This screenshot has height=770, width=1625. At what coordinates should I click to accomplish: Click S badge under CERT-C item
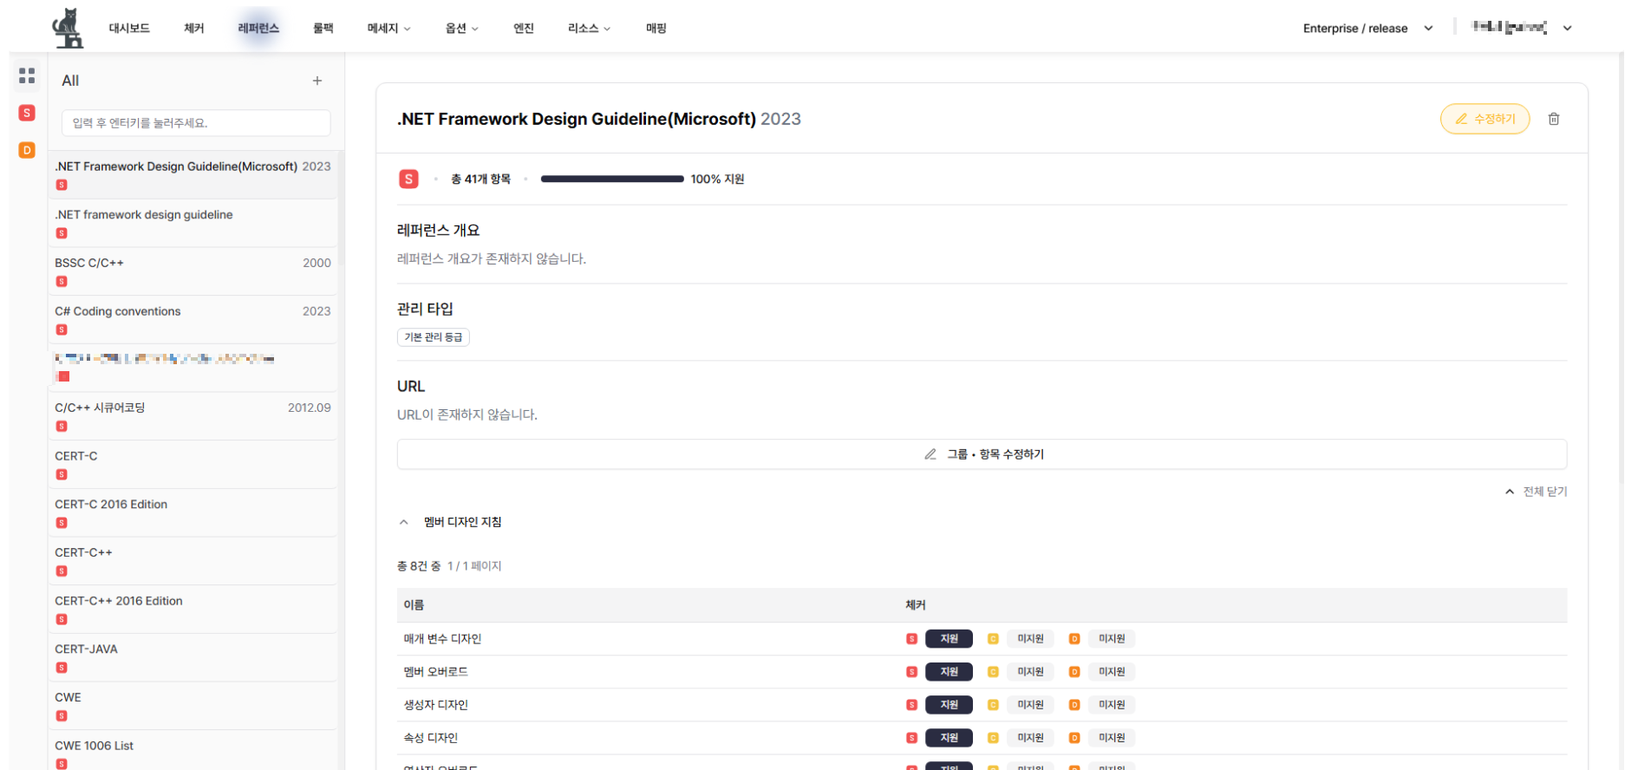tap(62, 474)
